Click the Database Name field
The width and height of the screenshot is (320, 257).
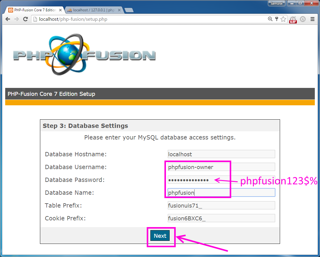(221, 193)
